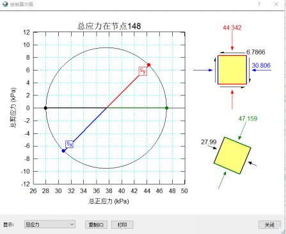Click the 关闭 button
This screenshot has width=286, height=234.
click(269, 225)
